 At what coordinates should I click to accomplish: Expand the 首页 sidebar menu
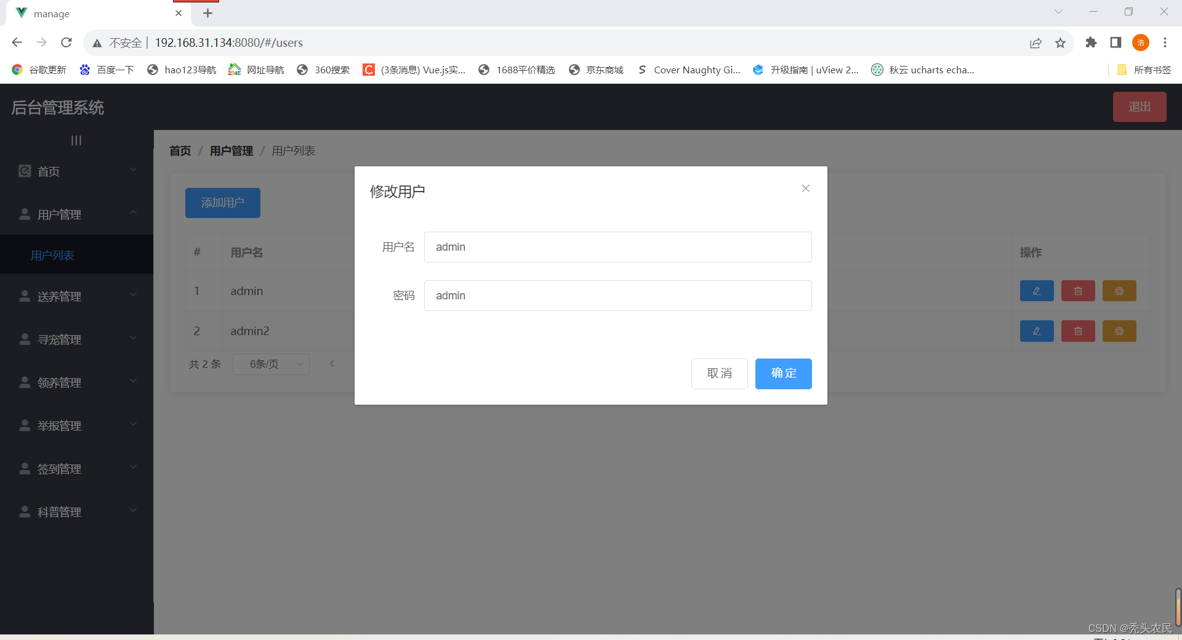(x=76, y=171)
